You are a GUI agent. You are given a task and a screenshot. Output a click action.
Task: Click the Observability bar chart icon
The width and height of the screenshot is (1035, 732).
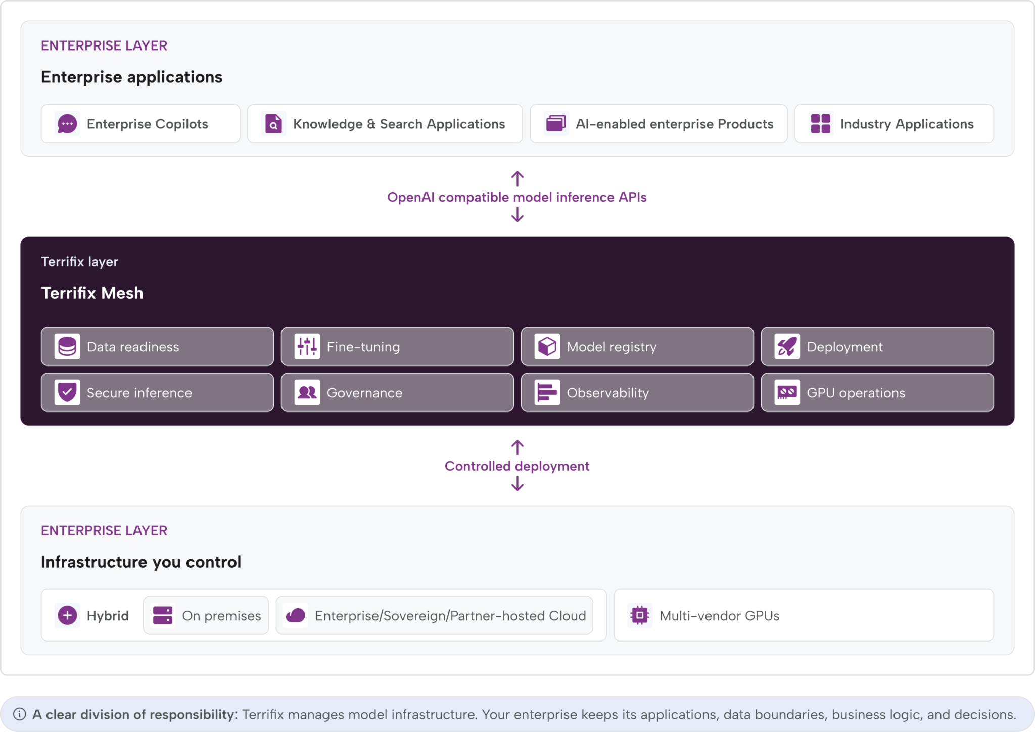point(547,393)
